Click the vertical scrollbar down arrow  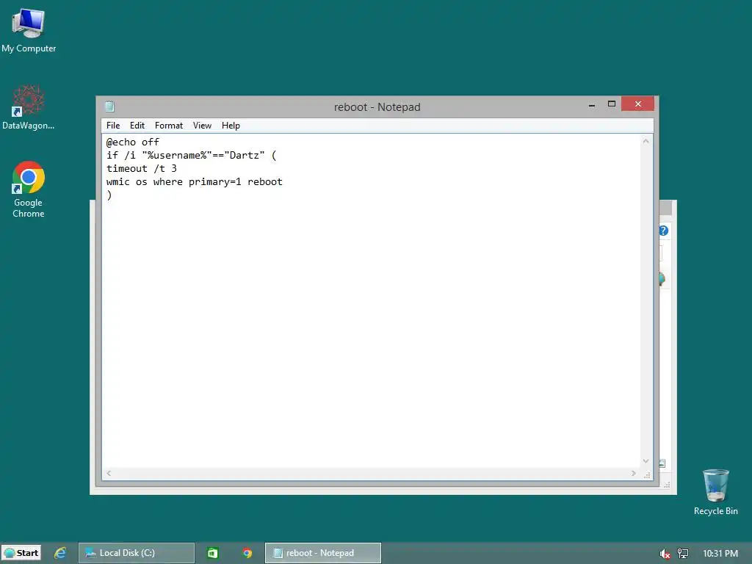[x=646, y=461]
